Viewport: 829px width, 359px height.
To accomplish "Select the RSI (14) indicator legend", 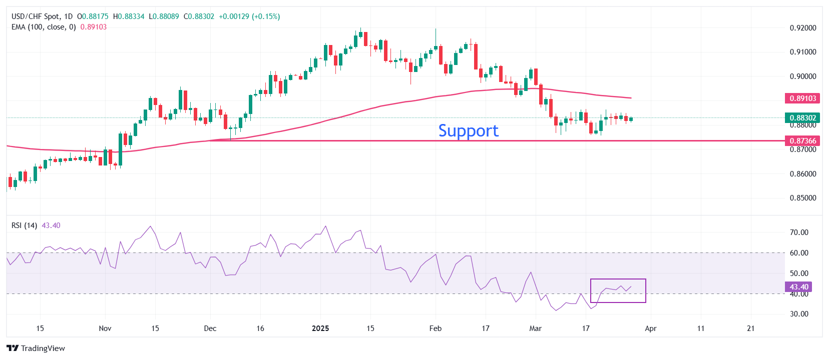I will (x=24, y=225).
